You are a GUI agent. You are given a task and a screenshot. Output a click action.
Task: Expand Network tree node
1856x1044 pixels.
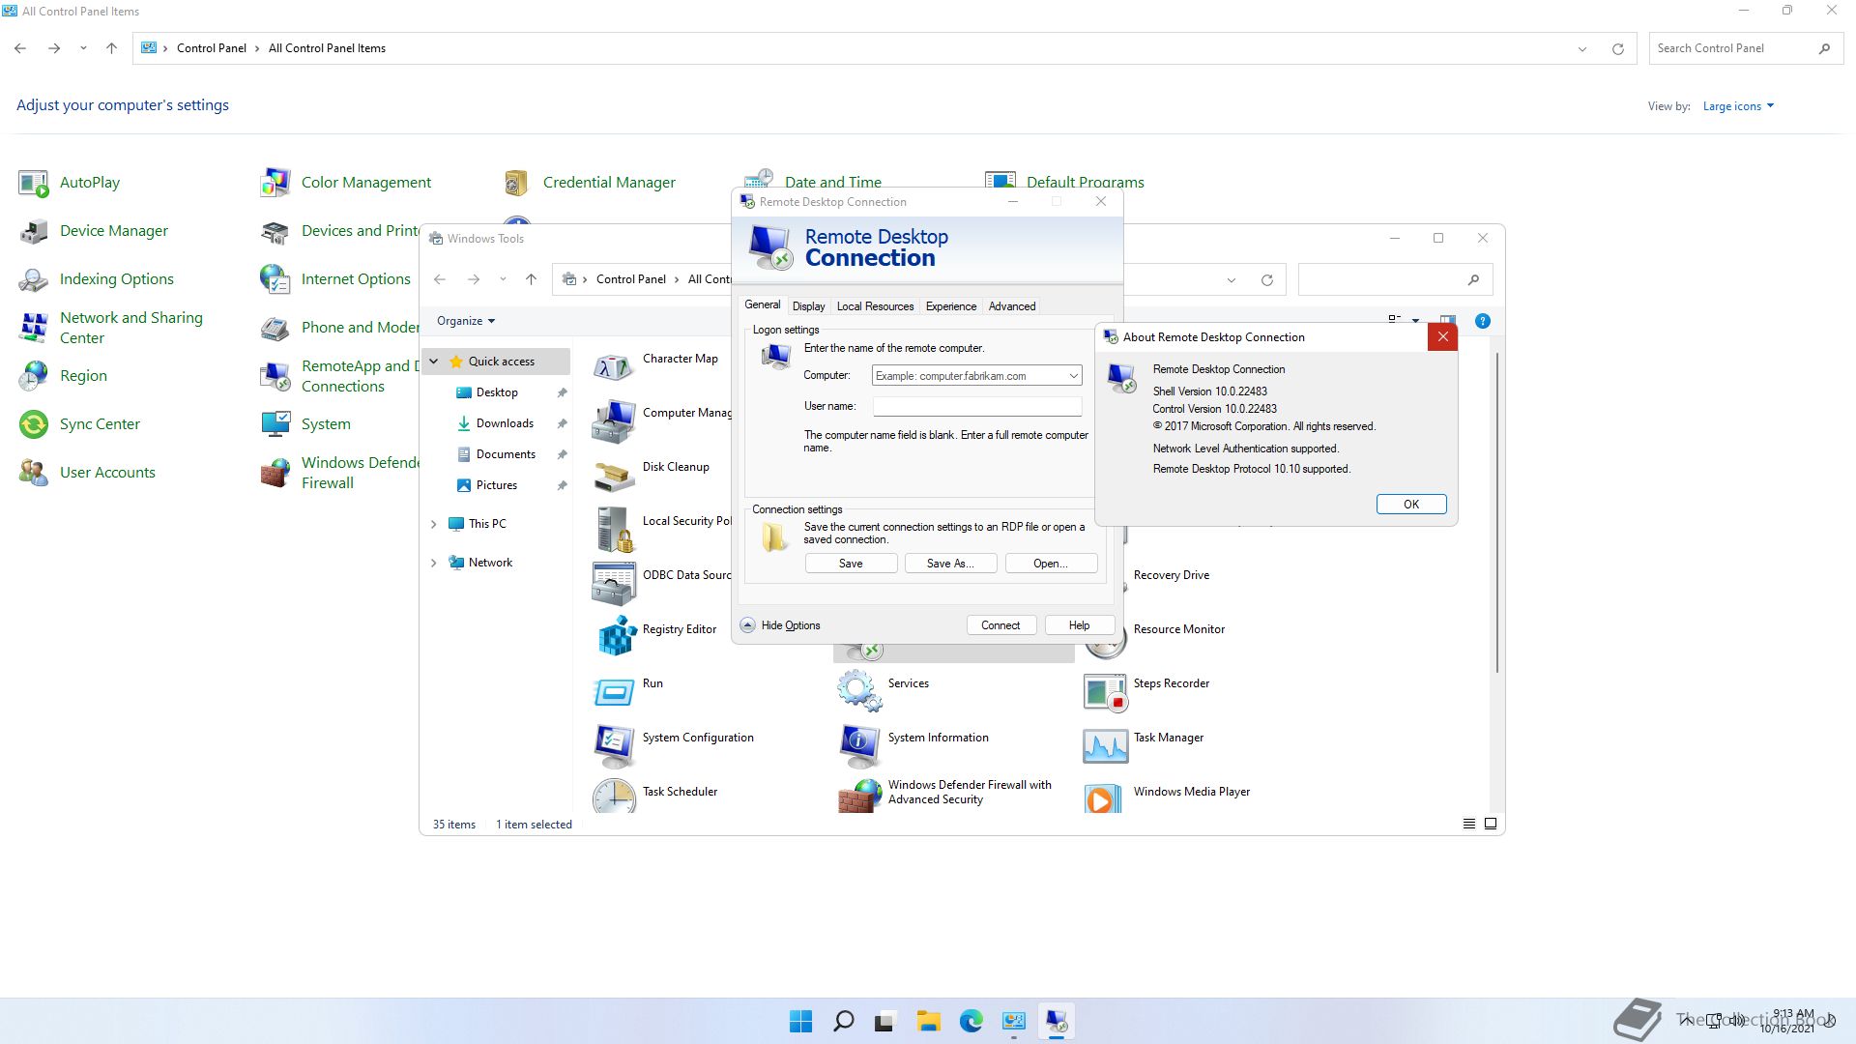click(x=434, y=563)
